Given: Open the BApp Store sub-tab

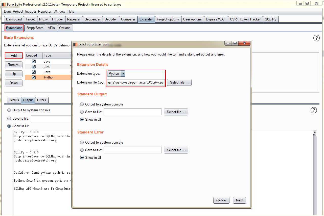Looking at the screenshot, I should pyautogui.click(x=35, y=28).
